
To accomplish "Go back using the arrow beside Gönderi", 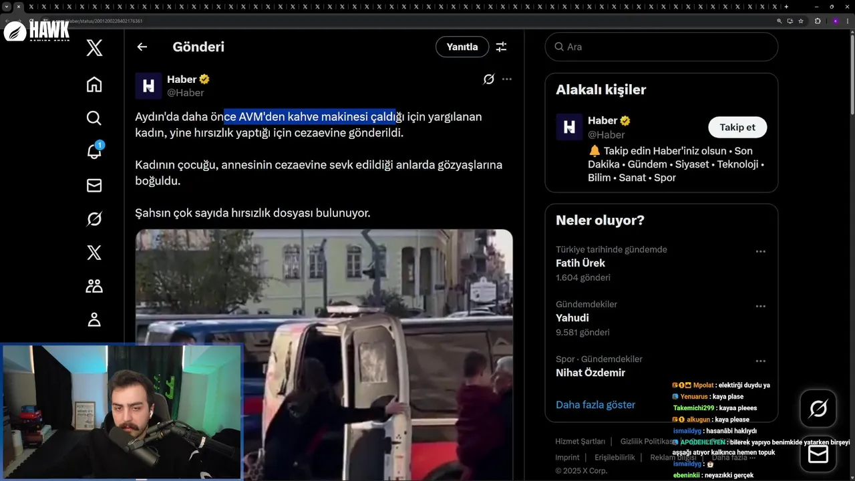I will (142, 47).
